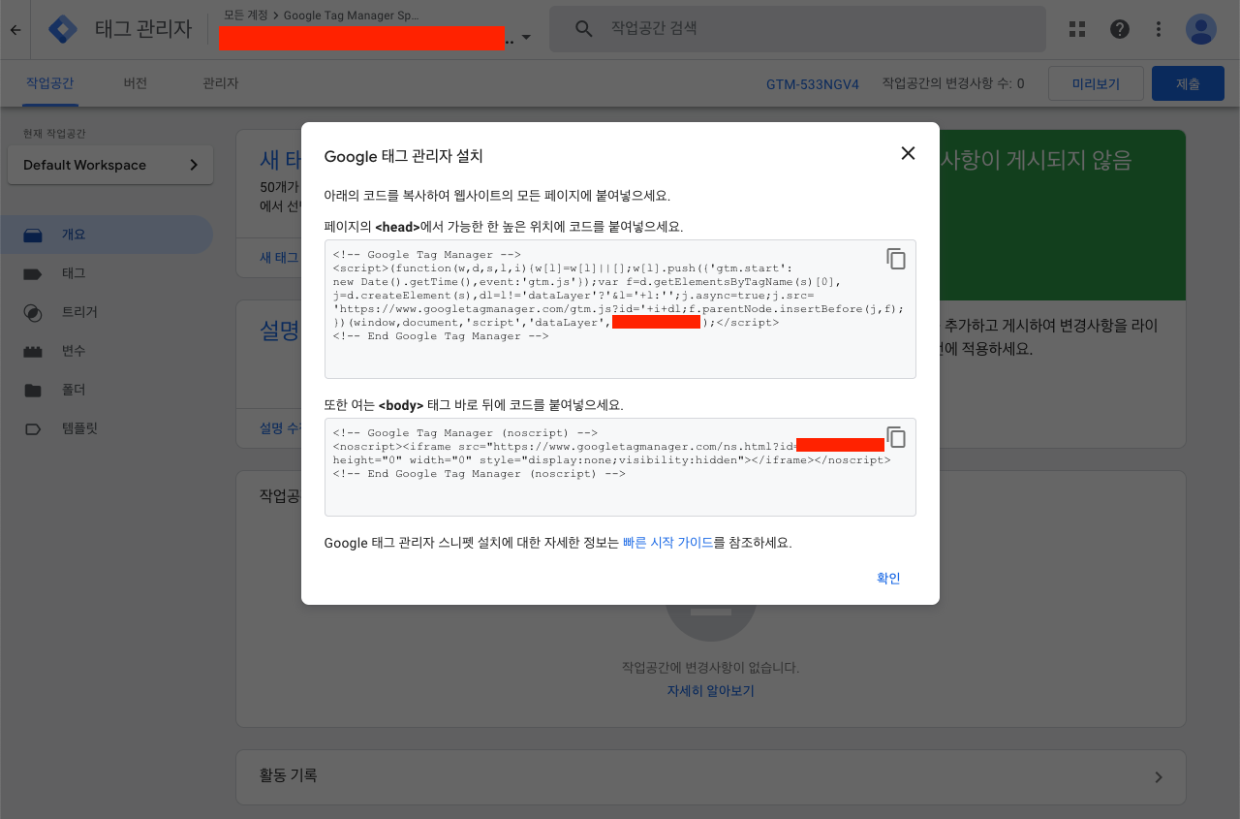The width and height of the screenshot is (1240, 819).
Task: Click the 모든 계정 breadcrumb
Action: [246, 15]
